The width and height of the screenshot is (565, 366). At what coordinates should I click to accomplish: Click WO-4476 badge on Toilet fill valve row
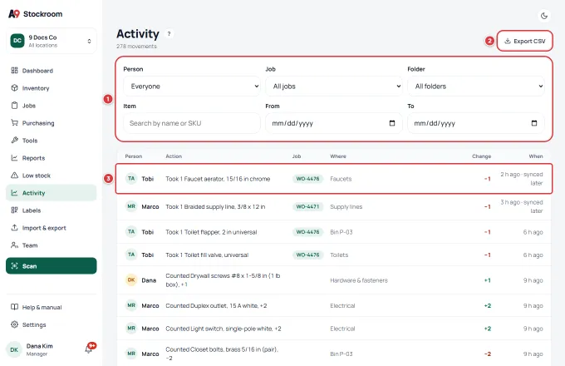coord(307,255)
